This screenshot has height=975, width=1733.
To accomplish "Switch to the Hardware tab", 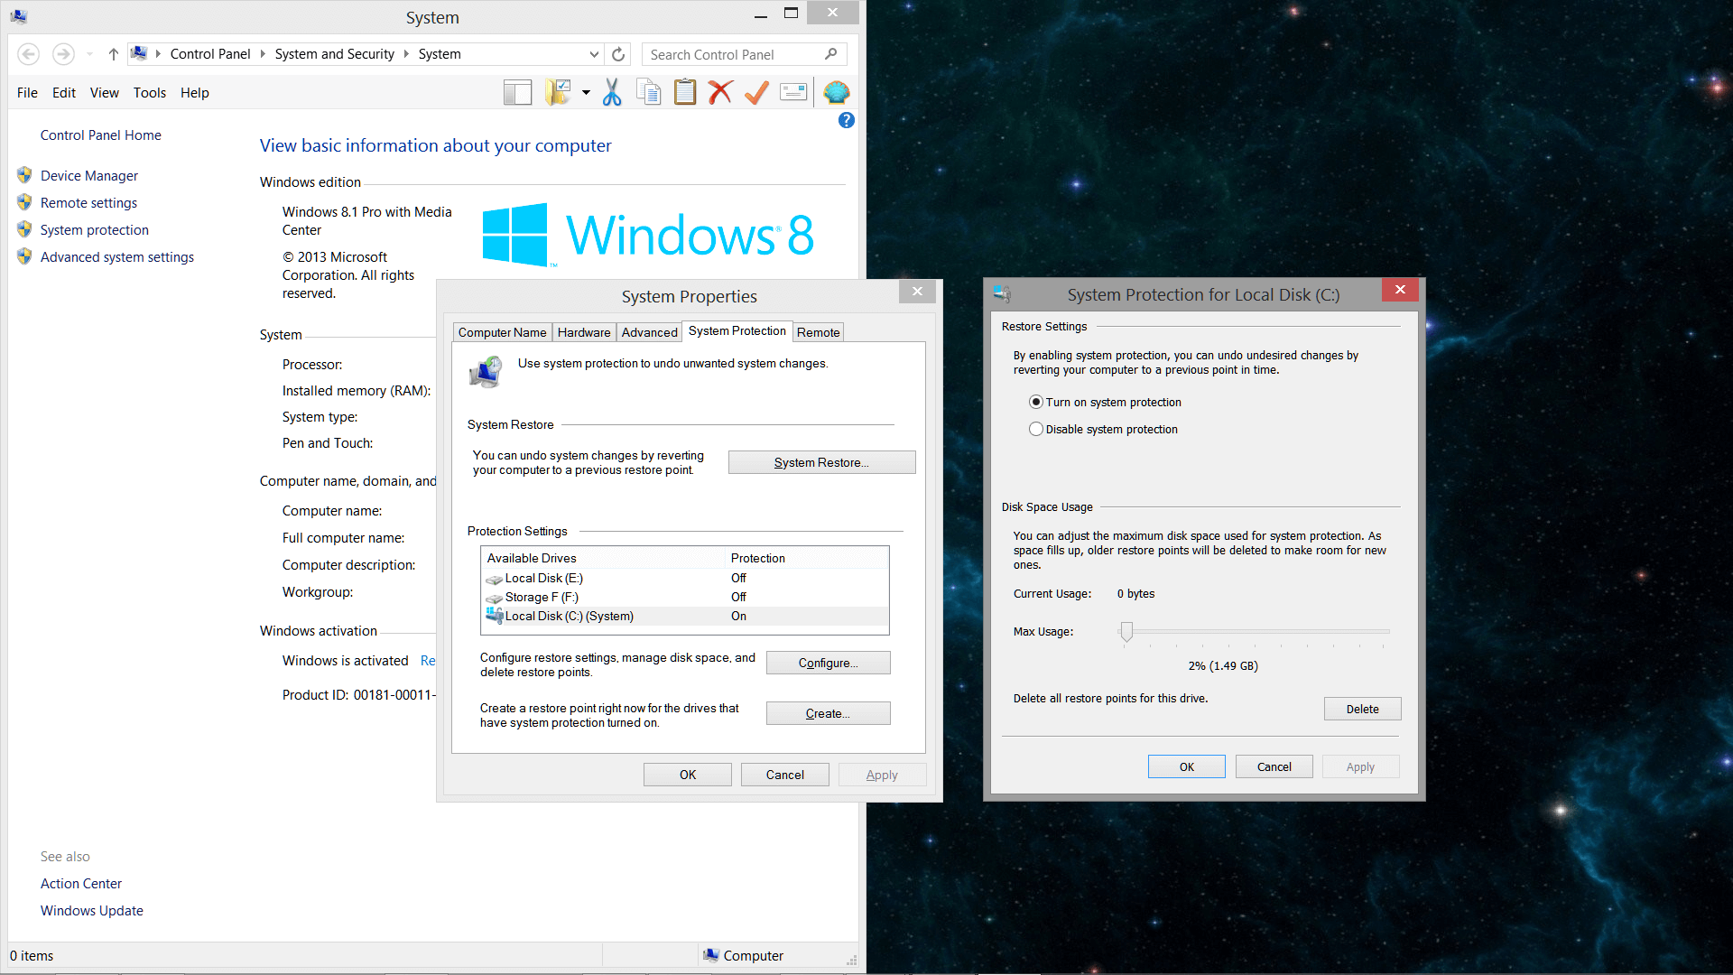I will [583, 332].
